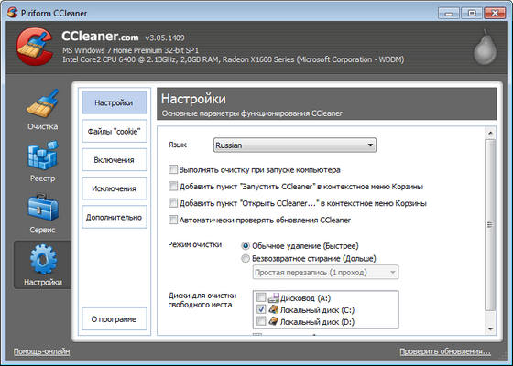Check Добавить пункт "Запустить CCleaner" option

pyautogui.click(x=173, y=187)
